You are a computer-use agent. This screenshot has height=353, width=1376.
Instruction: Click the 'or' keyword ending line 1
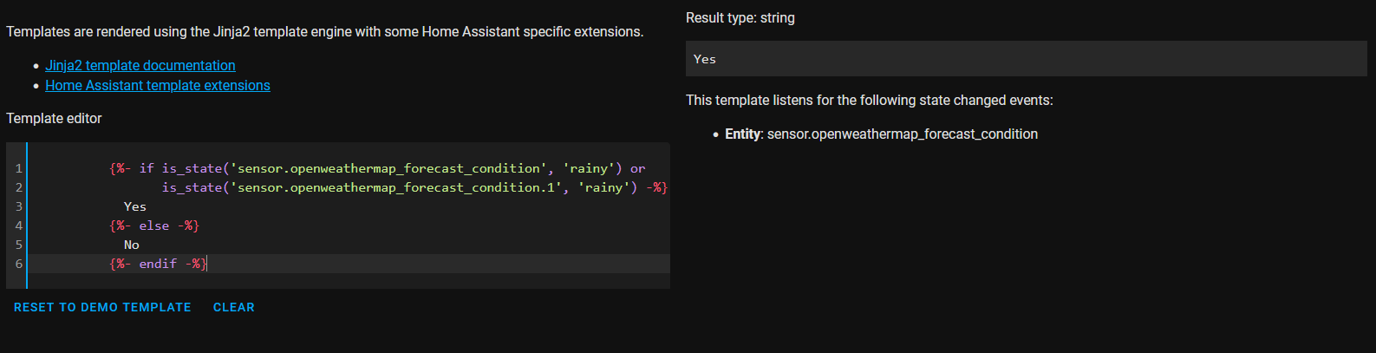(x=637, y=168)
